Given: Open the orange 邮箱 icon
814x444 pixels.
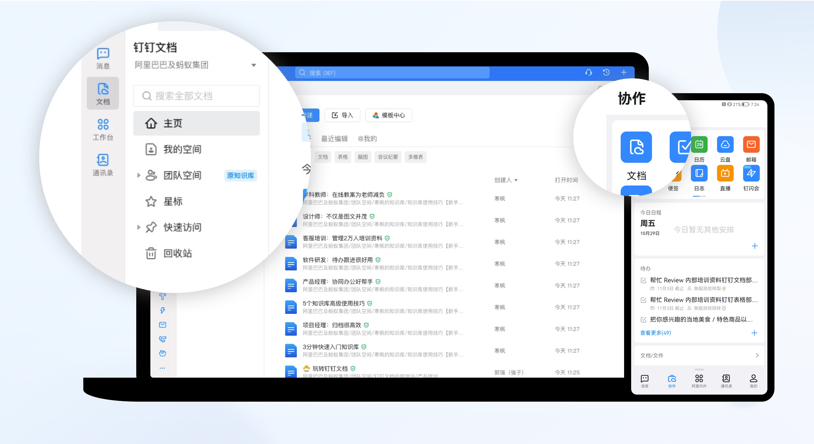Looking at the screenshot, I should click(x=751, y=144).
